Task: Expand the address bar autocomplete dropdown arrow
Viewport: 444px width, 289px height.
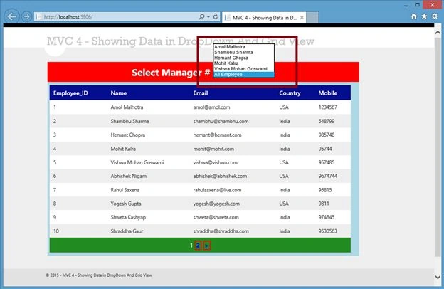Action: [208, 16]
